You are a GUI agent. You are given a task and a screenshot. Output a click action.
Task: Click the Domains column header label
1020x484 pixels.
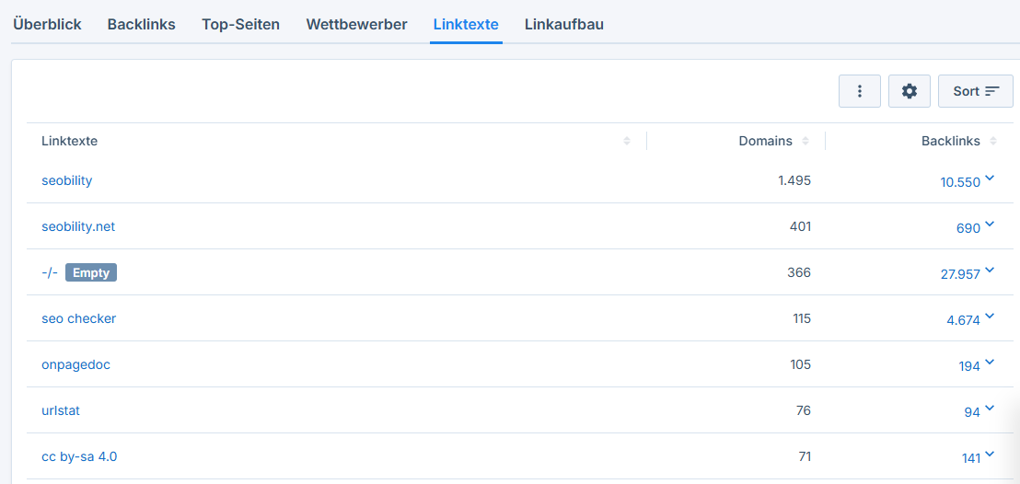[766, 141]
